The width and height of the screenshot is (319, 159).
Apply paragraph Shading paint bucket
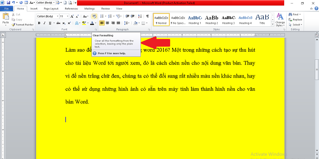click(x=135, y=23)
